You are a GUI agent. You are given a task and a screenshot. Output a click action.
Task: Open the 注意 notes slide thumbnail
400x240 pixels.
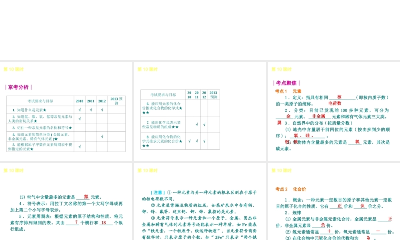point(200,202)
